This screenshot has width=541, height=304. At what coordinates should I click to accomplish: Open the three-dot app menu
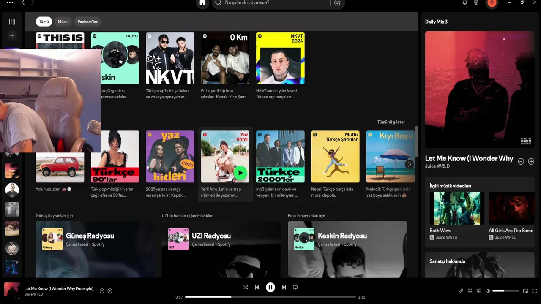point(10,3)
